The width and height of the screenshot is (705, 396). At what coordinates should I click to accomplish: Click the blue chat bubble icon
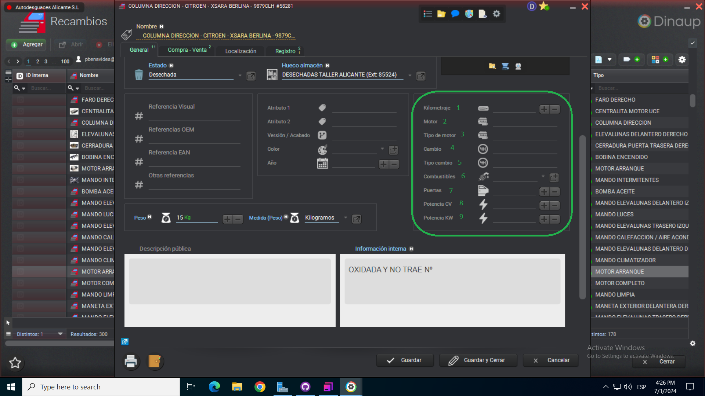pos(455,14)
